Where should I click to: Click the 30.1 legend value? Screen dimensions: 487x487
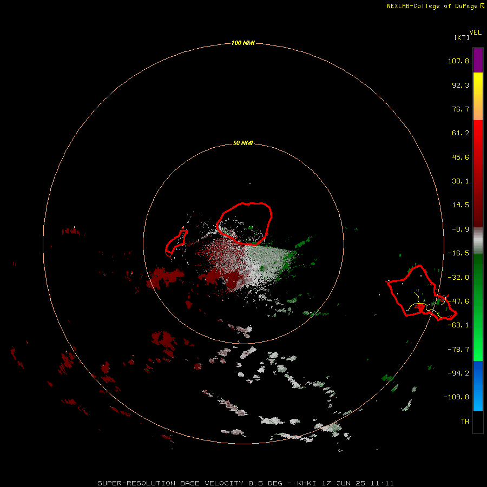point(460,181)
